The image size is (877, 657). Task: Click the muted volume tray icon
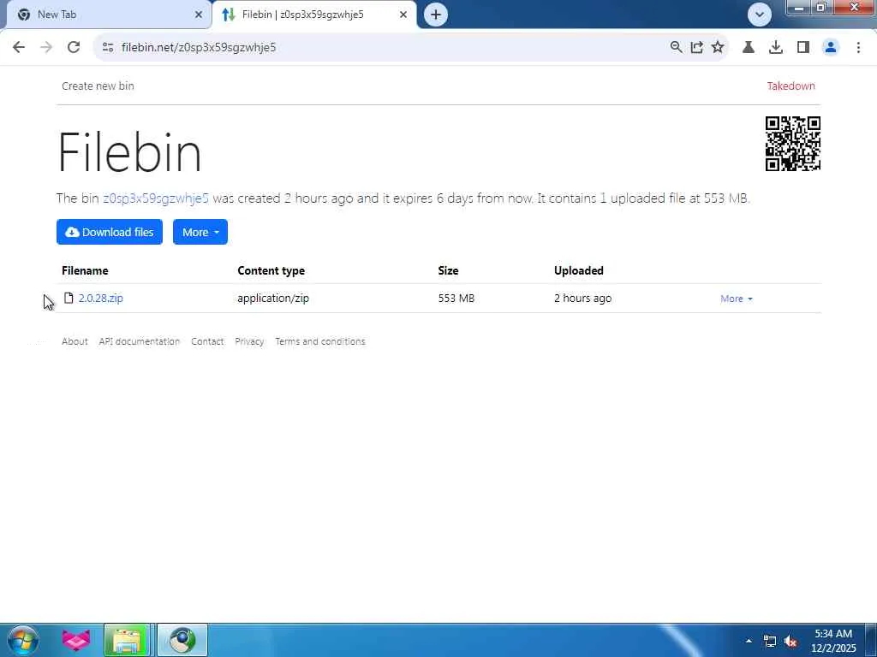point(790,642)
